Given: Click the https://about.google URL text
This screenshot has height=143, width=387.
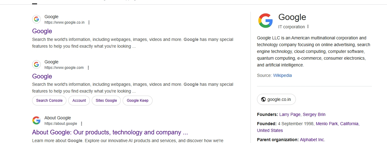Looking at the screenshot, I should [x=61, y=124].
